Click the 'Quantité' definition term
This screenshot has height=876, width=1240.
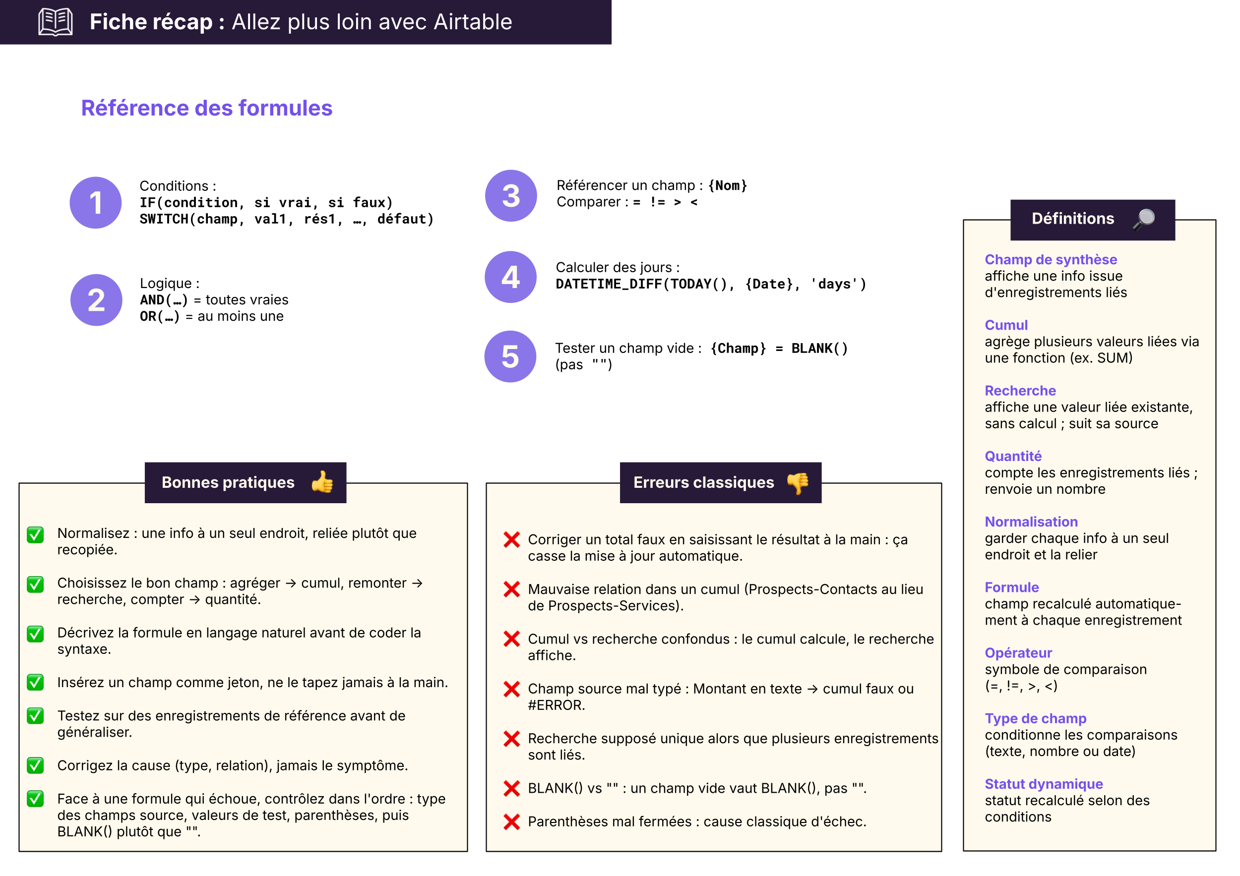(1013, 456)
